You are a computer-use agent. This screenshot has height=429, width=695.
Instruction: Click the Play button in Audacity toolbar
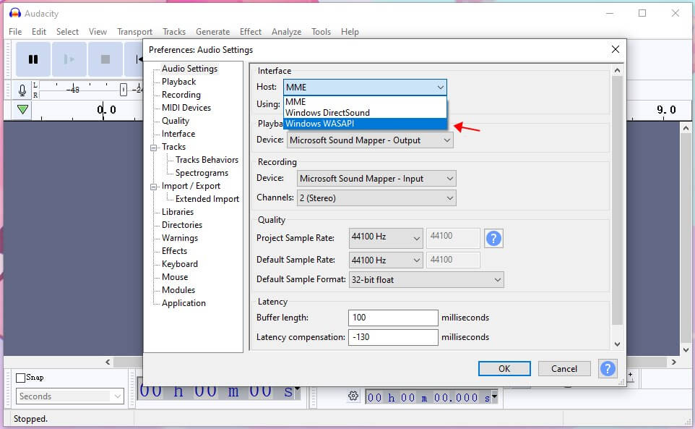point(69,59)
